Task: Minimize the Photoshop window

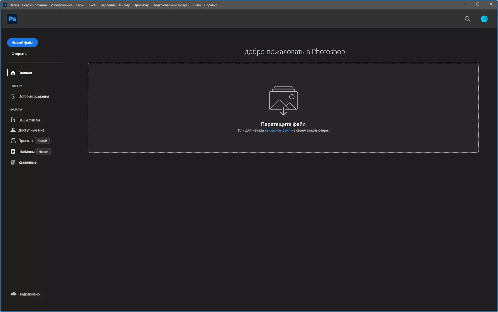Action: coord(465,4)
